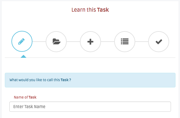Go to the open folder step
180x118 pixels.
[x=56, y=42]
